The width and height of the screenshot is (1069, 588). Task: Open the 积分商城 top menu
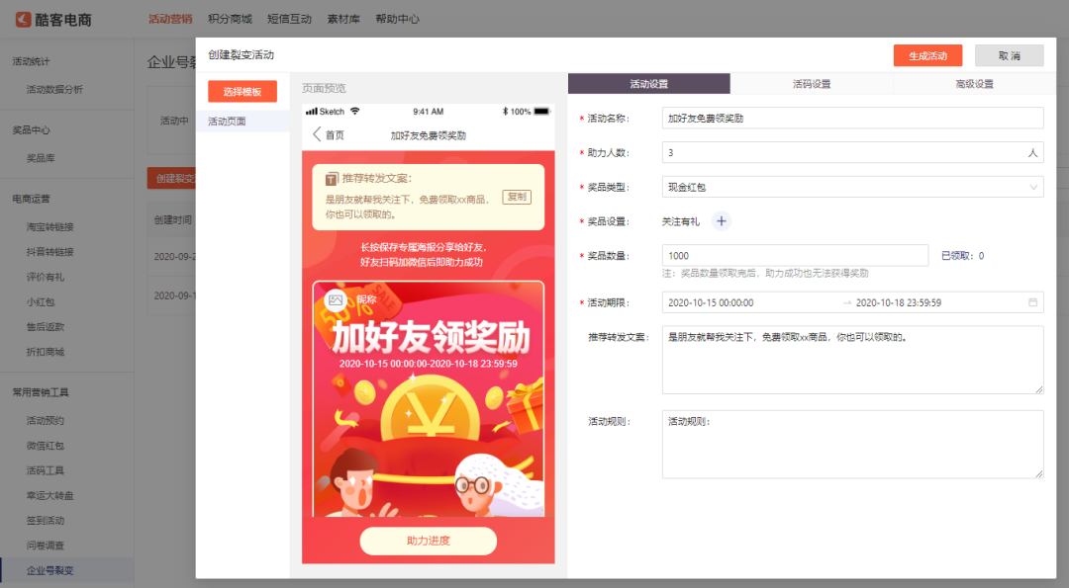[x=230, y=19]
